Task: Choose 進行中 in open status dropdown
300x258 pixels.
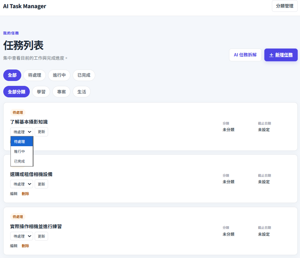Action: tap(22, 151)
